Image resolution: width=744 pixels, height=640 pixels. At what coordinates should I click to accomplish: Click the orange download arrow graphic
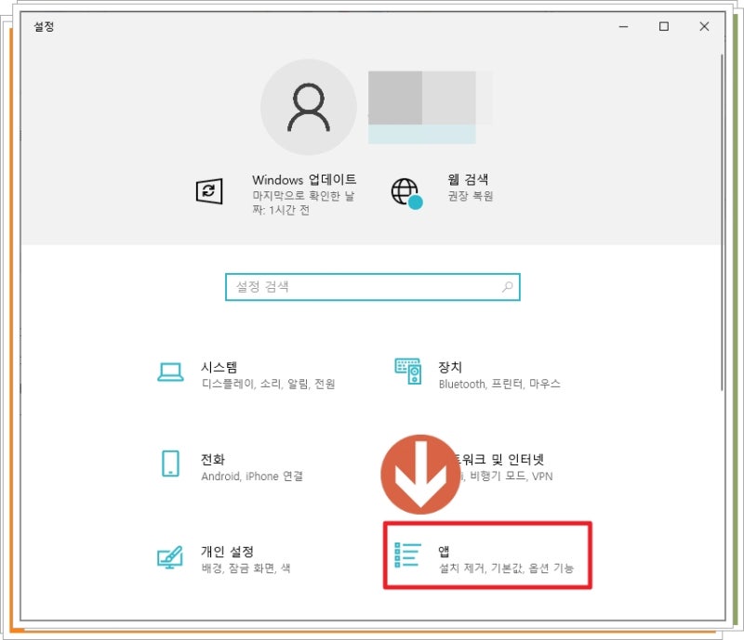(x=423, y=474)
